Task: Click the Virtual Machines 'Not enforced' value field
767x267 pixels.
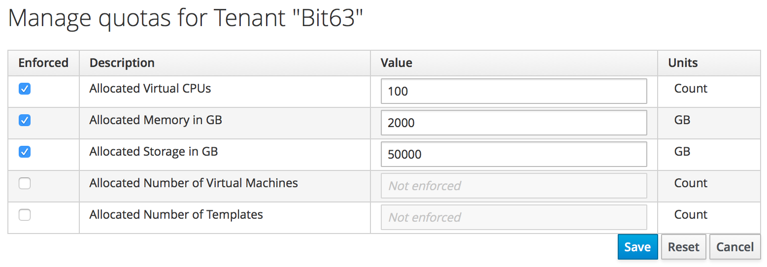Action: click(x=513, y=186)
